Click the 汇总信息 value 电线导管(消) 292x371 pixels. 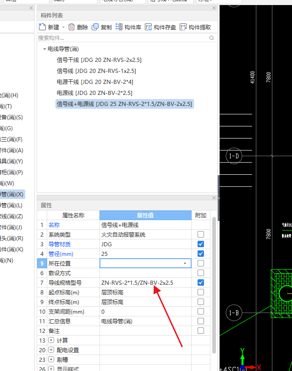click(145, 321)
